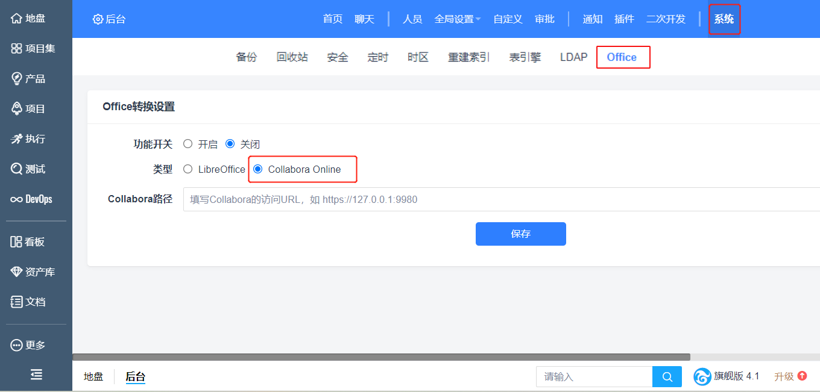Viewport: 820px width, 392px height.
Task: Switch to the 安全 tab
Action: pos(338,57)
